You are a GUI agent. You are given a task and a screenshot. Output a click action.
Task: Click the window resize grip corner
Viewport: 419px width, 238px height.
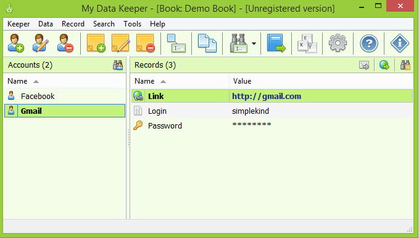(410, 229)
